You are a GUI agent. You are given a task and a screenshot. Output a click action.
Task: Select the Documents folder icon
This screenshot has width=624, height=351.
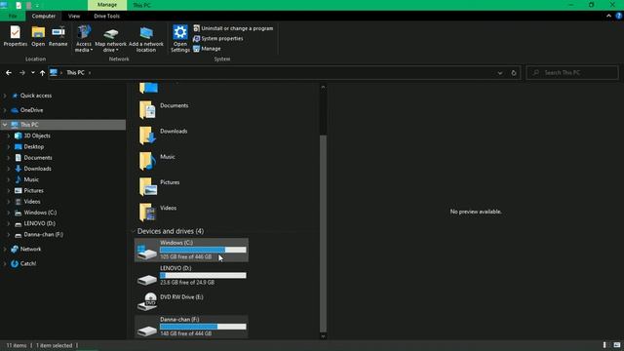147,109
